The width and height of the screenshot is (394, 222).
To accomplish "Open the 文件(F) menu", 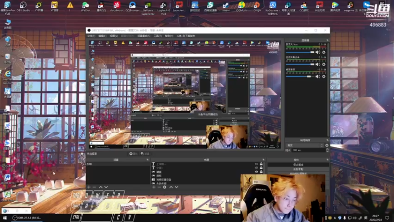I will (91, 36).
